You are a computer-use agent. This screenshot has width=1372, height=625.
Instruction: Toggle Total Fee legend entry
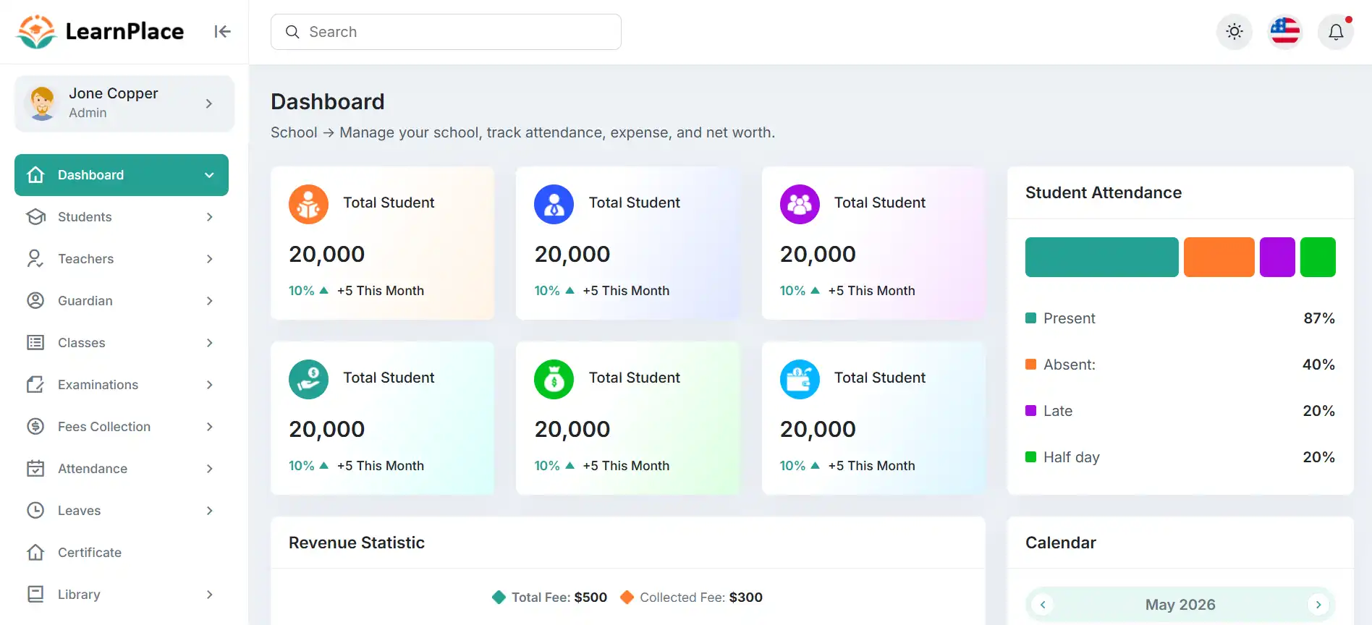tap(549, 598)
